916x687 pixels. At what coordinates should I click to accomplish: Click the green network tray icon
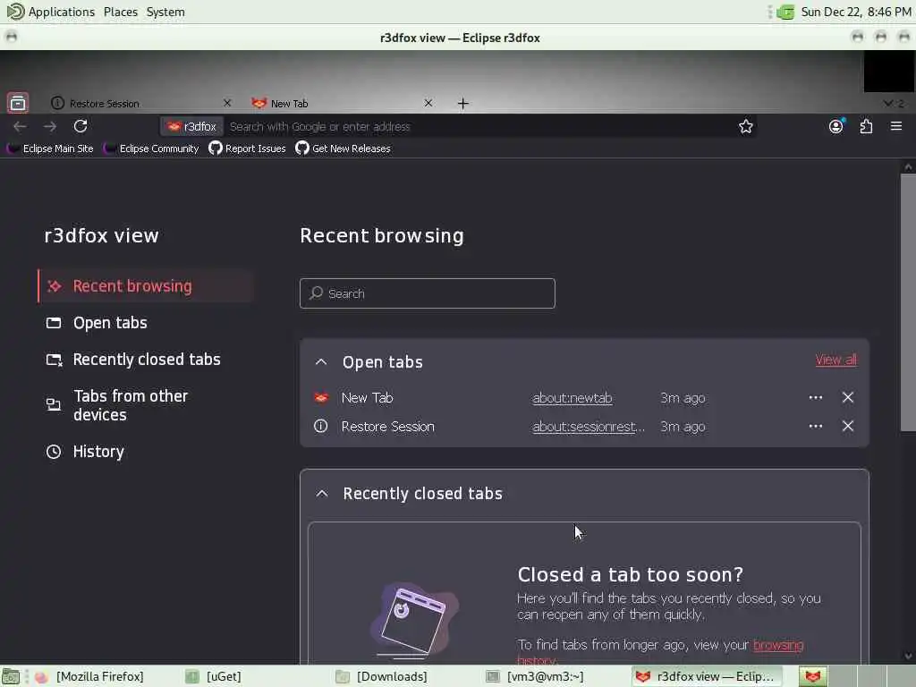tap(785, 12)
